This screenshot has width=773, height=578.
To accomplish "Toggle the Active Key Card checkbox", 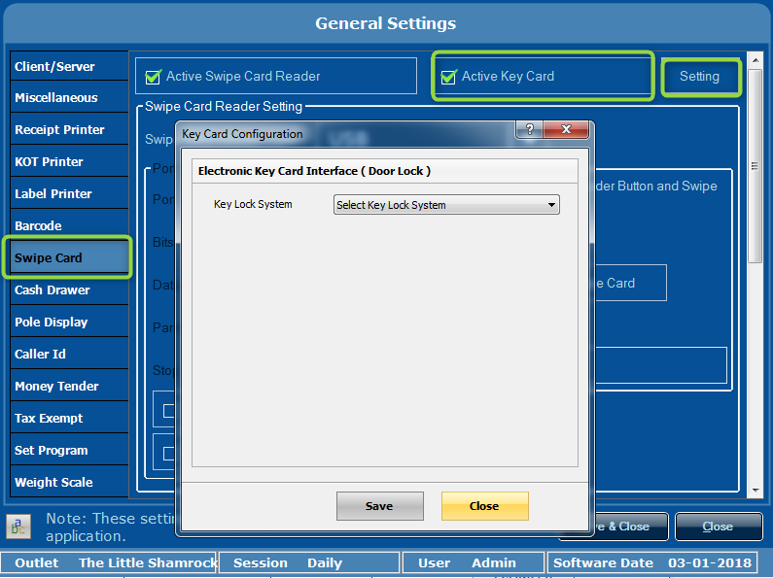I will coord(448,77).
